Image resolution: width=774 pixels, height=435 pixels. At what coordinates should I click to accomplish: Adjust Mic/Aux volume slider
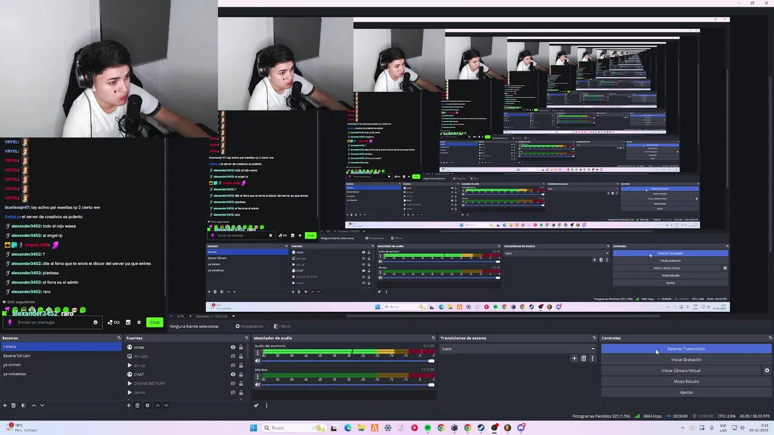click(x=348, y=384)
